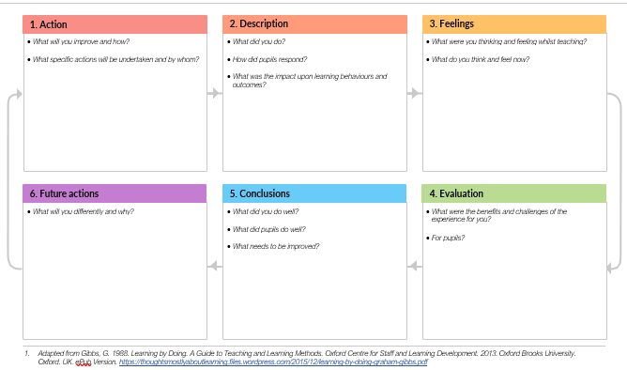The width and height of the screenshot is (627, 370).
Task: Click the arrow between Evaluation and Conclusions
Action: [415, 266]
